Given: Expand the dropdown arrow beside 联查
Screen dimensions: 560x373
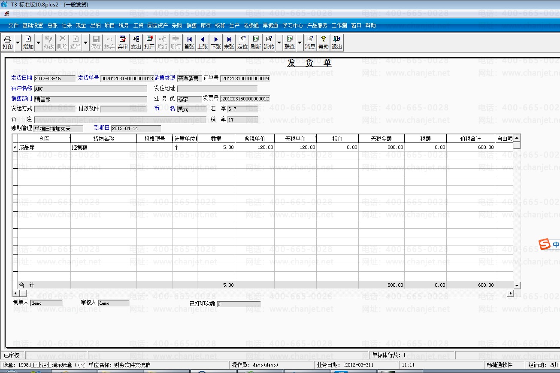Looking at the screenshot, I should (x=300, y=42).
